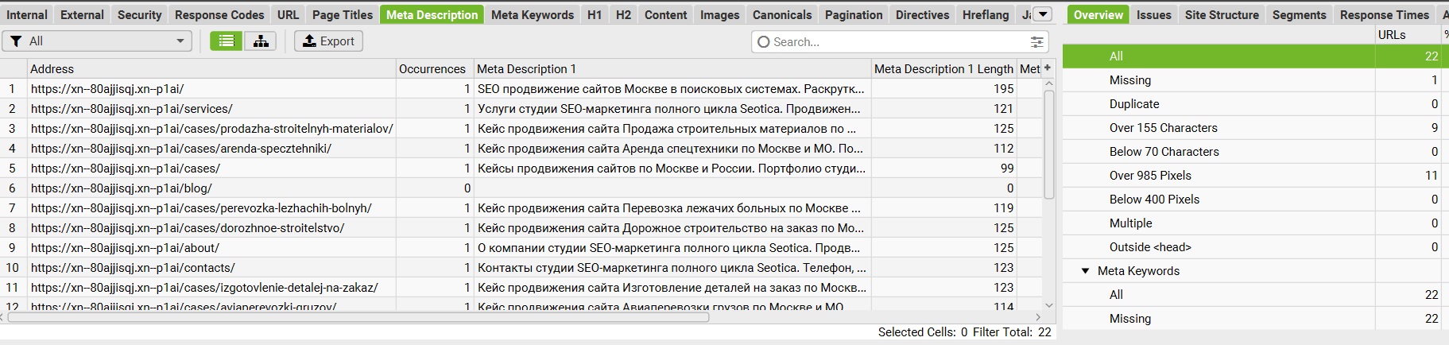The image size is (1449, 345).
Task: Open search filter options icon
Action: [x=1036, y=42]
